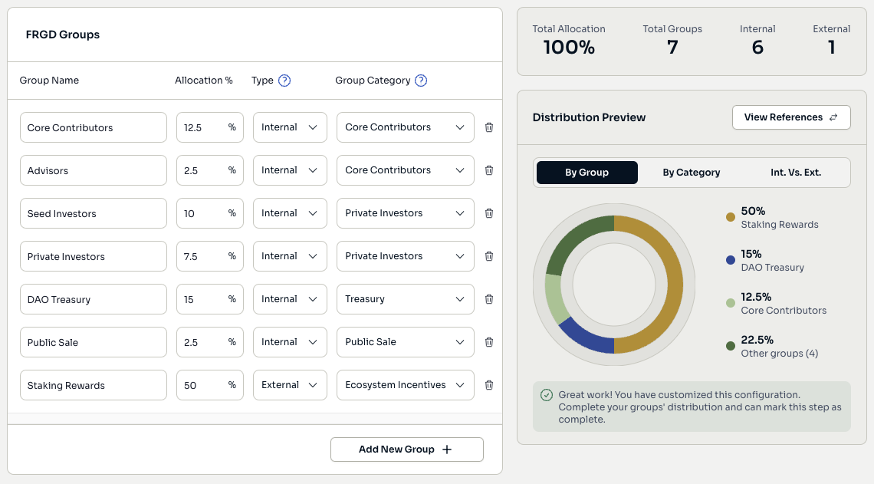Show the By Group distribution view

coord(587,173)
